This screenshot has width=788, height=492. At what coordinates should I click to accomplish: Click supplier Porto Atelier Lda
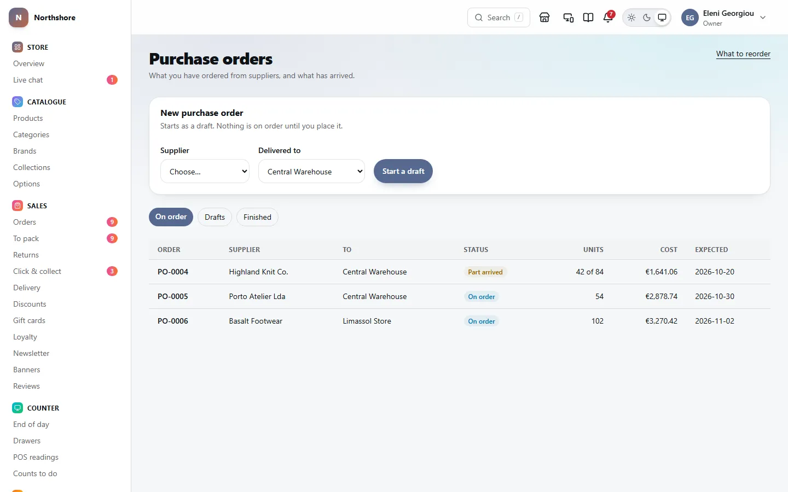pos(257,296)
